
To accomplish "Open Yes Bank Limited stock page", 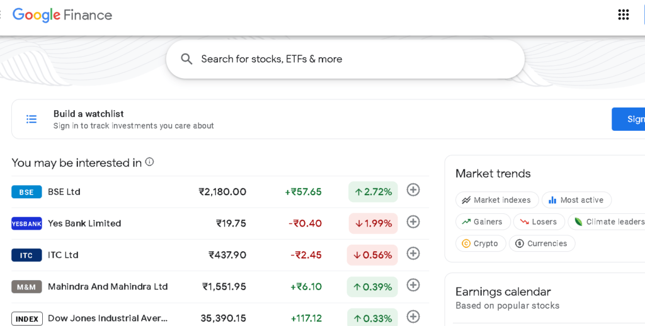I will [x=84, y=223].
